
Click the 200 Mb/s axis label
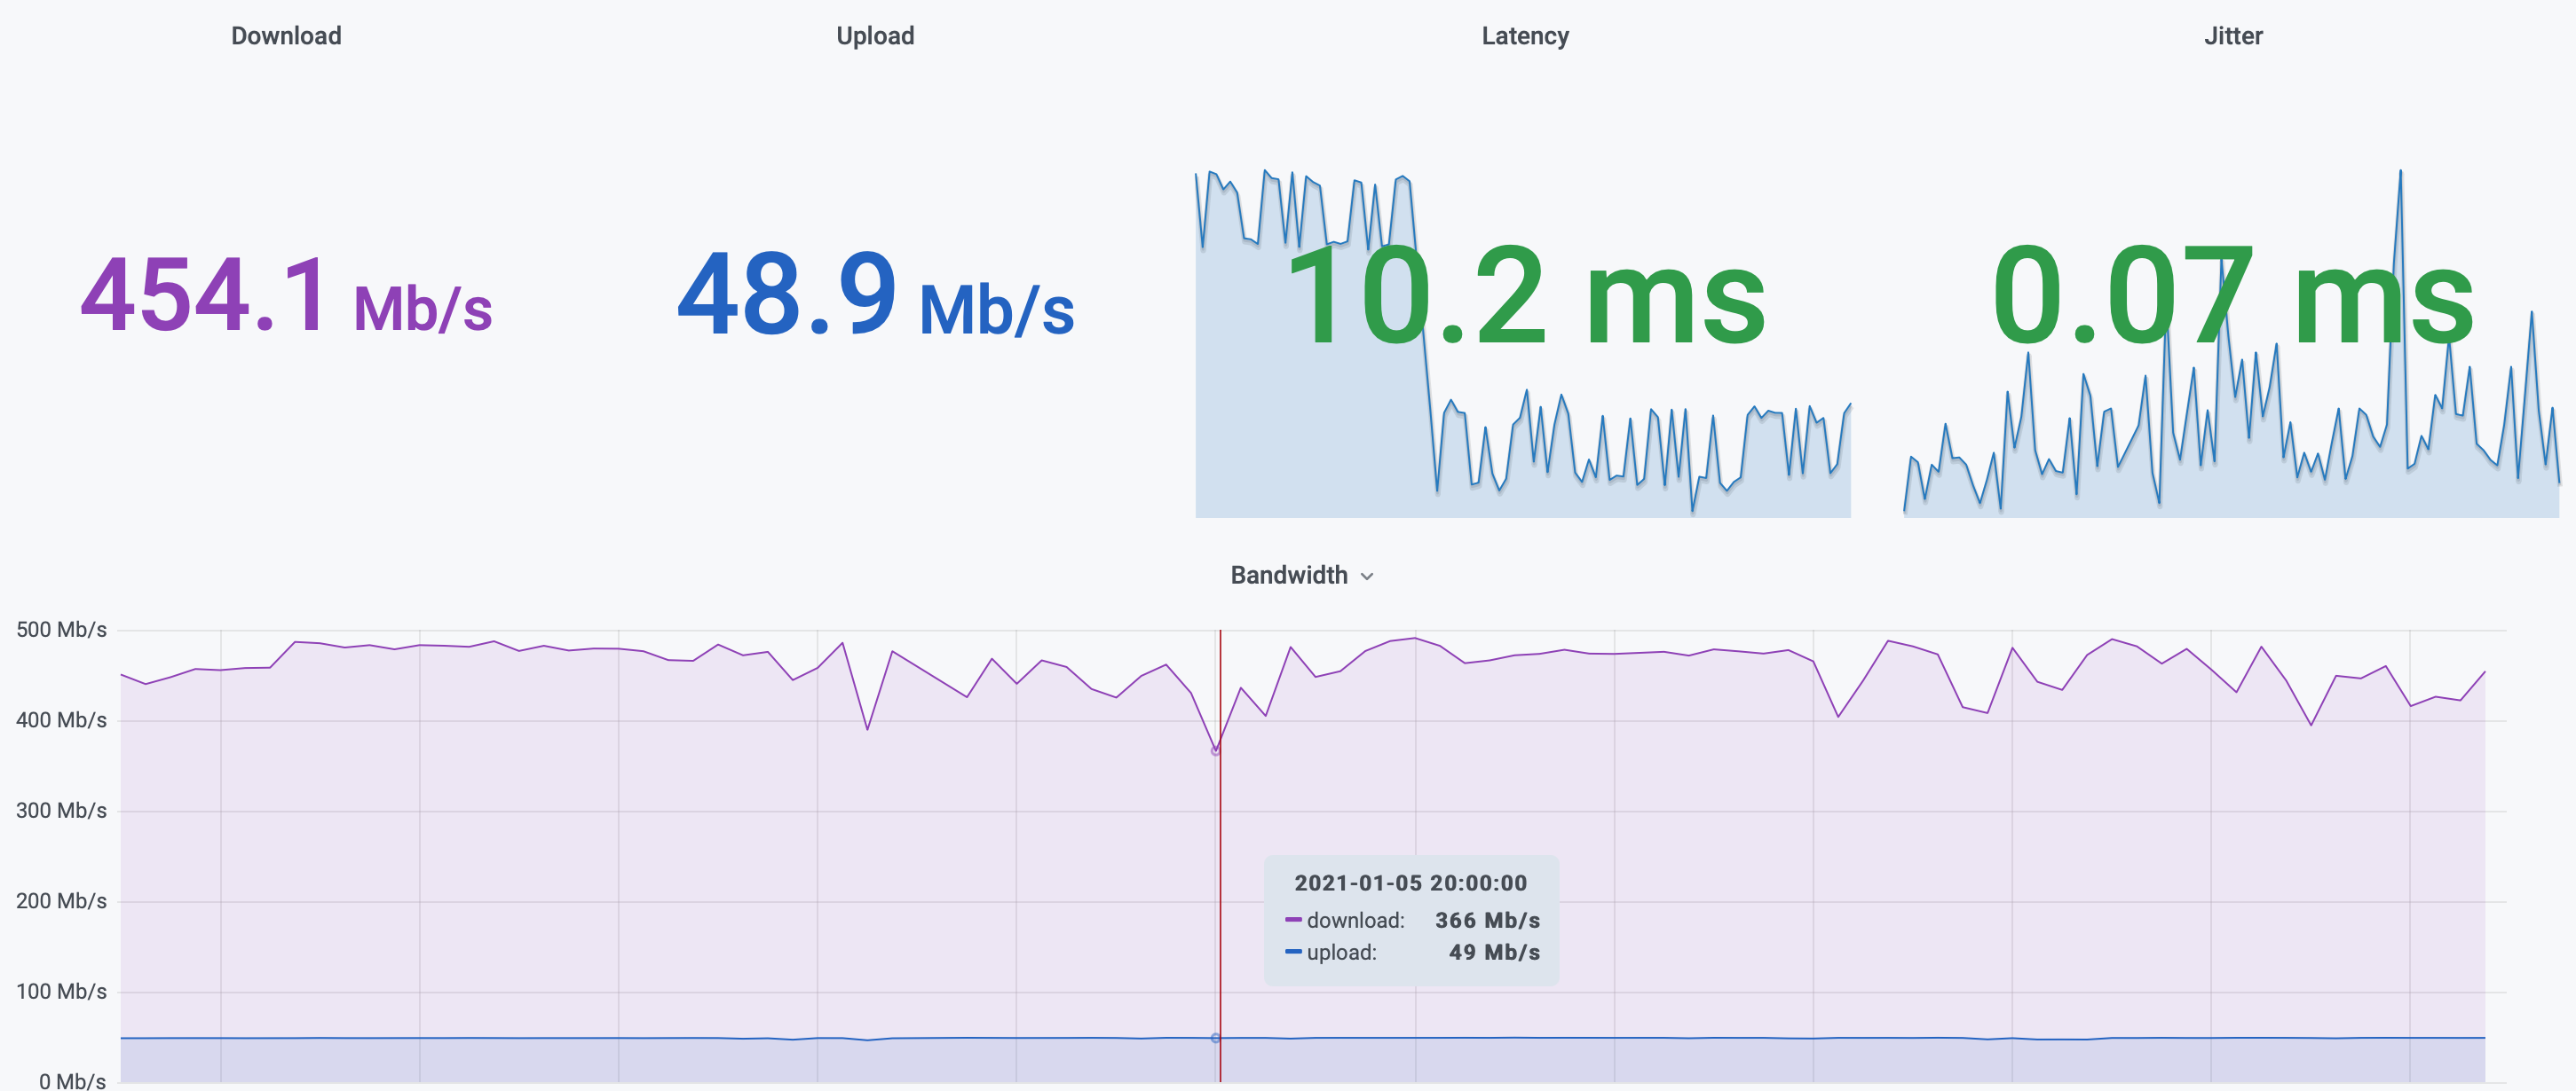click(x=61, y=900)
